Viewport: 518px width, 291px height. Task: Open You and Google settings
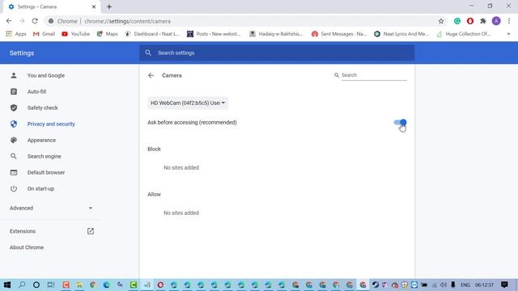46,75
